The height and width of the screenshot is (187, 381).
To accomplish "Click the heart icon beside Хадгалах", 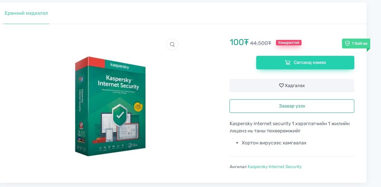I will click(281, 86).
